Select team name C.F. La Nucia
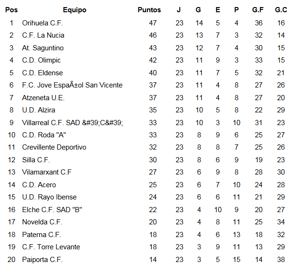 (43, 35)
